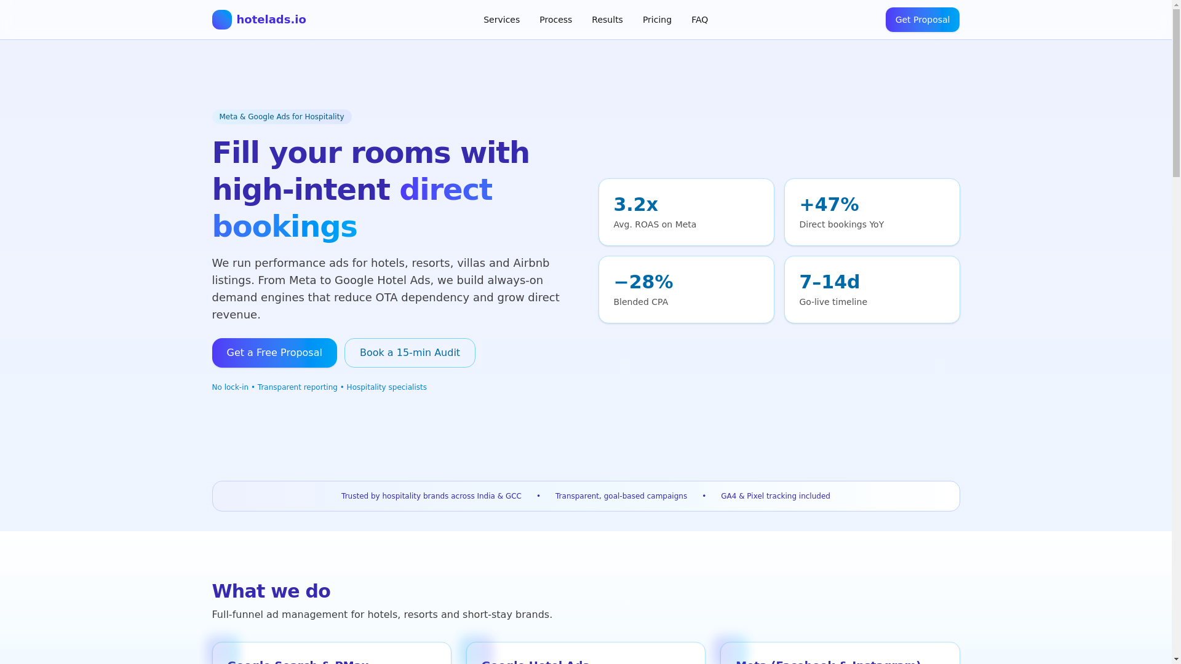This screenshot has width=1181, height=664.
Task: Book a 15-min Audit
Action: tap(410, 353)
